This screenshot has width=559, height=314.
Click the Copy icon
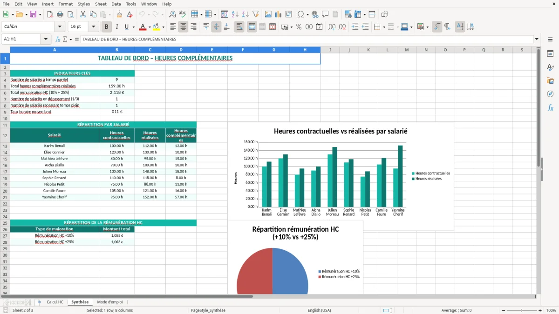[93, 14]
